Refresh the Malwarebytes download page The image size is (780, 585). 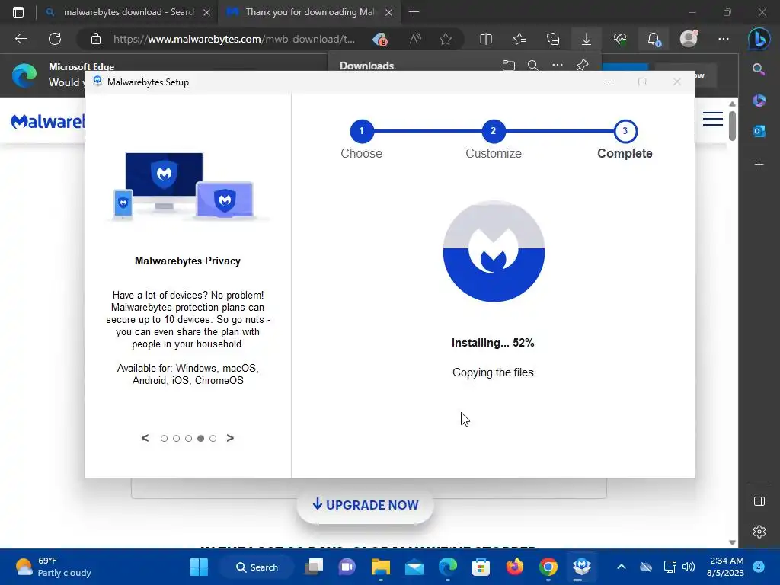pos(55,39)
